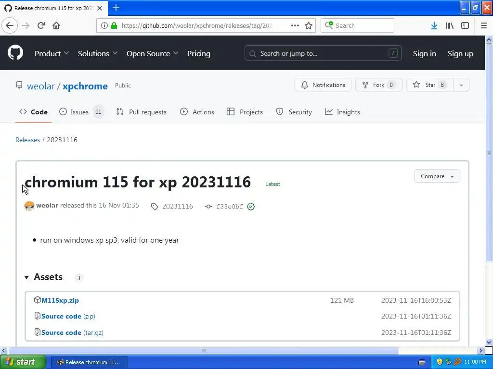Bookmark this page with the star icon

click(309, 25)
